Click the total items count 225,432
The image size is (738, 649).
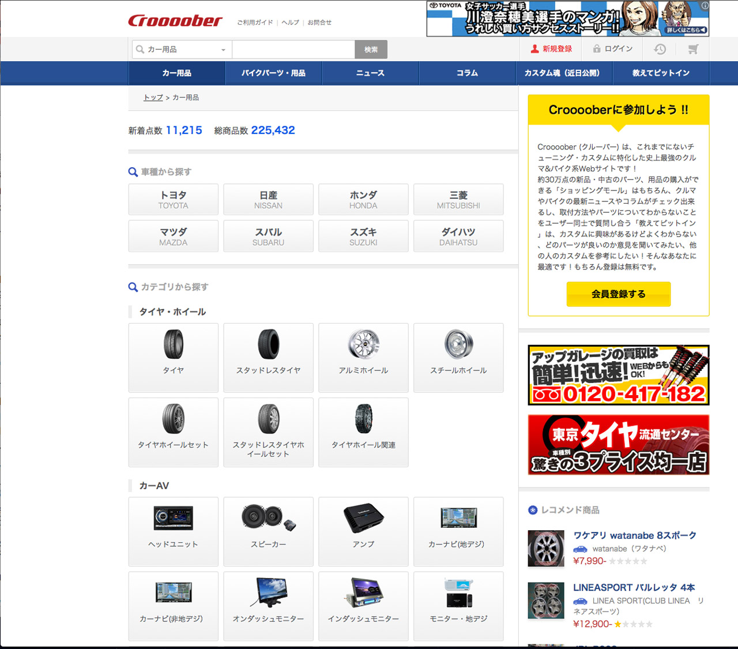[x=273, y=130]
